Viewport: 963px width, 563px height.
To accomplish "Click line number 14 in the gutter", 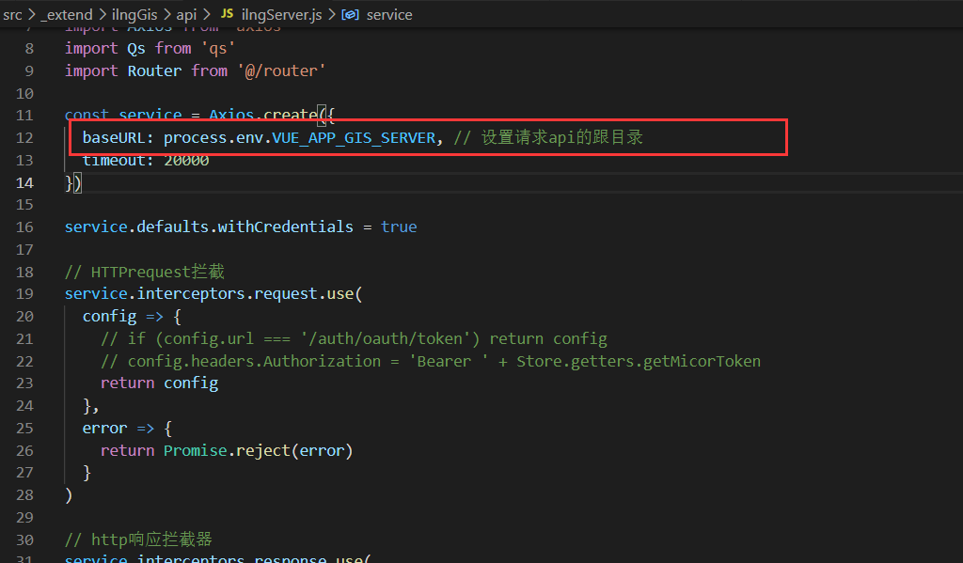I will pyautogui.click(x=25, y=182).
